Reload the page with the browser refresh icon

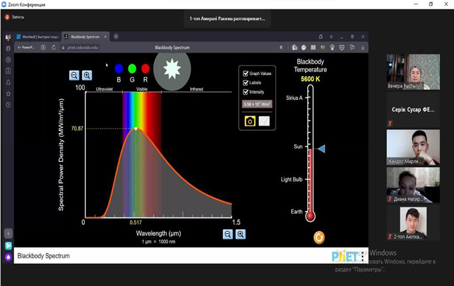point(54,47)
